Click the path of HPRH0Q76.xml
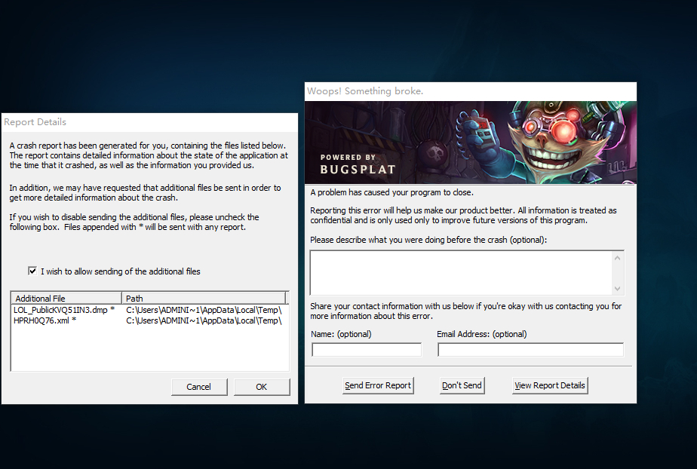The image size is (697, 469). (x=204, y=320)
